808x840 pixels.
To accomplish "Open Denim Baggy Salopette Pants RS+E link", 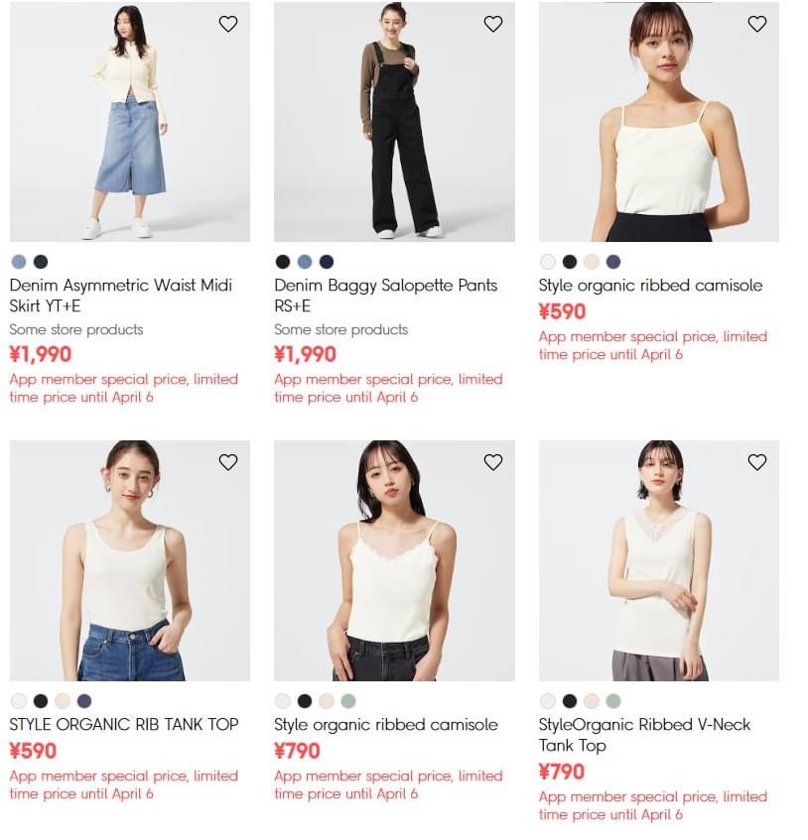I will click(x=385, y=296).
